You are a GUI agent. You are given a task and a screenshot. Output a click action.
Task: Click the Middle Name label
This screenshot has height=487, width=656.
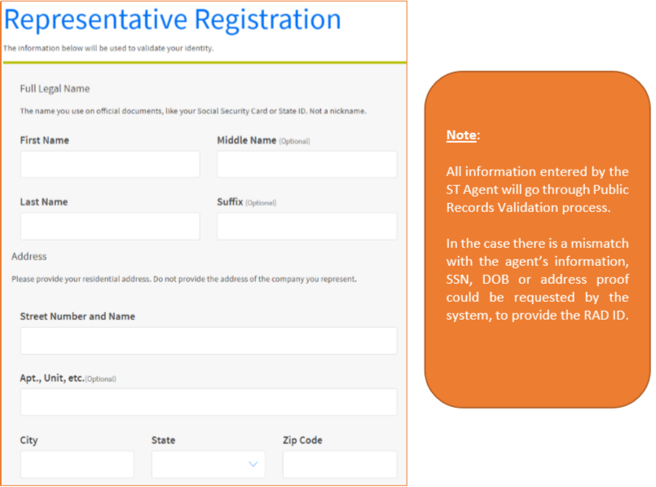point(246,140)
